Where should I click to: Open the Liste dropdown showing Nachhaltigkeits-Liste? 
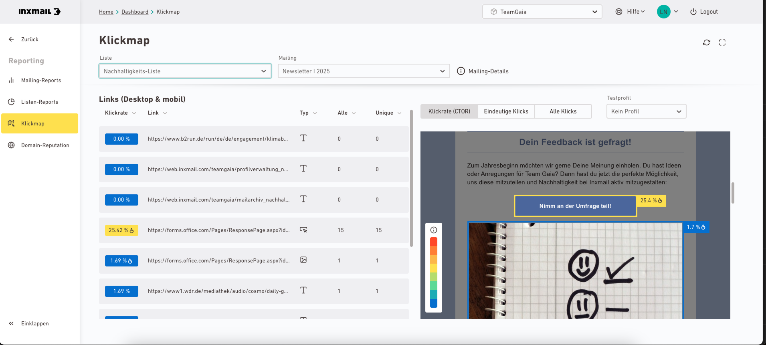click(185, 71)
